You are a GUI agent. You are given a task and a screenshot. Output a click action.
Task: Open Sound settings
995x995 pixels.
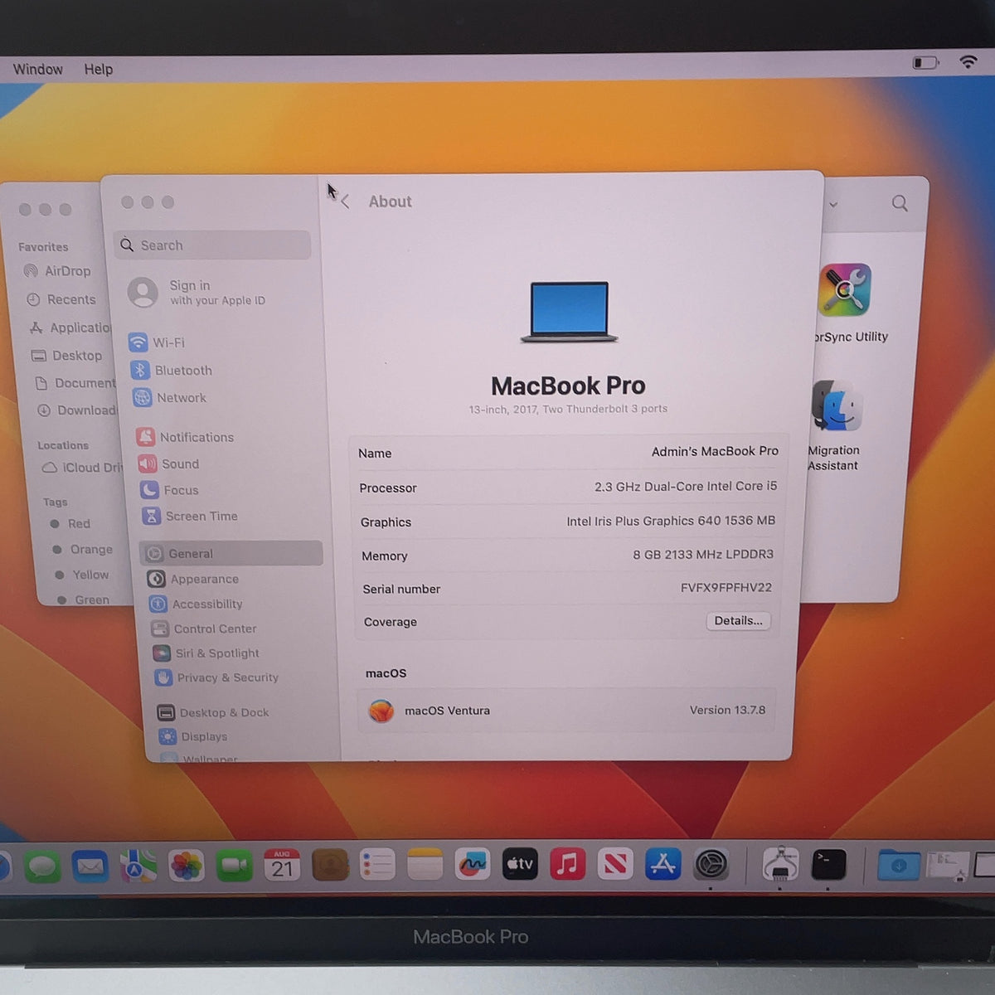pyautogui.click(x=168, y=464)
